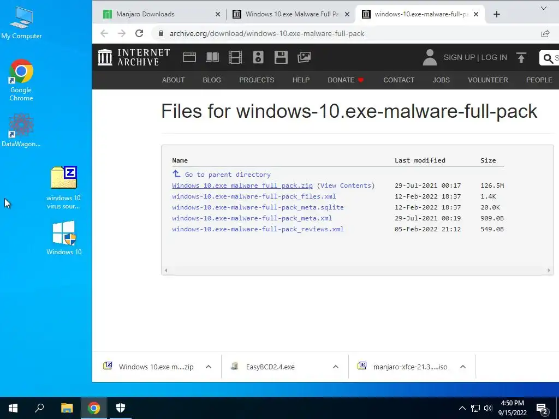Viewport: 559px width, 419px height.
Task: Close the Manjaro Downloads tab
Action: (218, 14)
